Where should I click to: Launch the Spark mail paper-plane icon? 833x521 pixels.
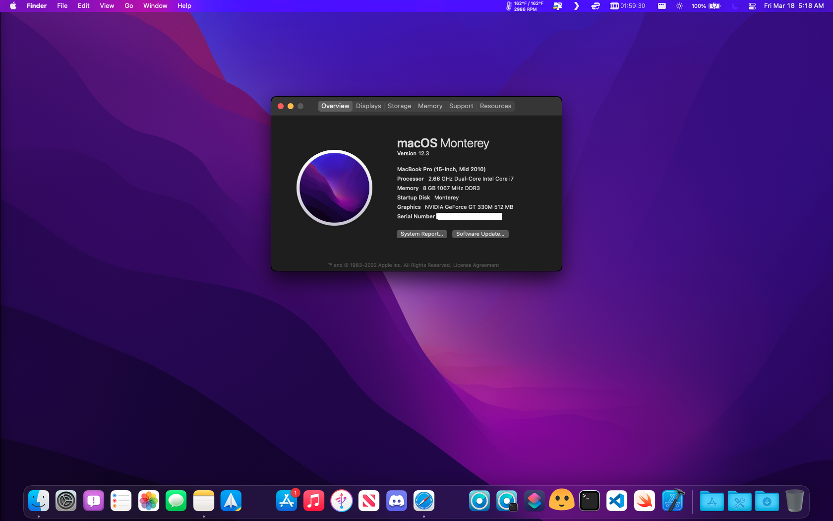click(x=231, y=501)
